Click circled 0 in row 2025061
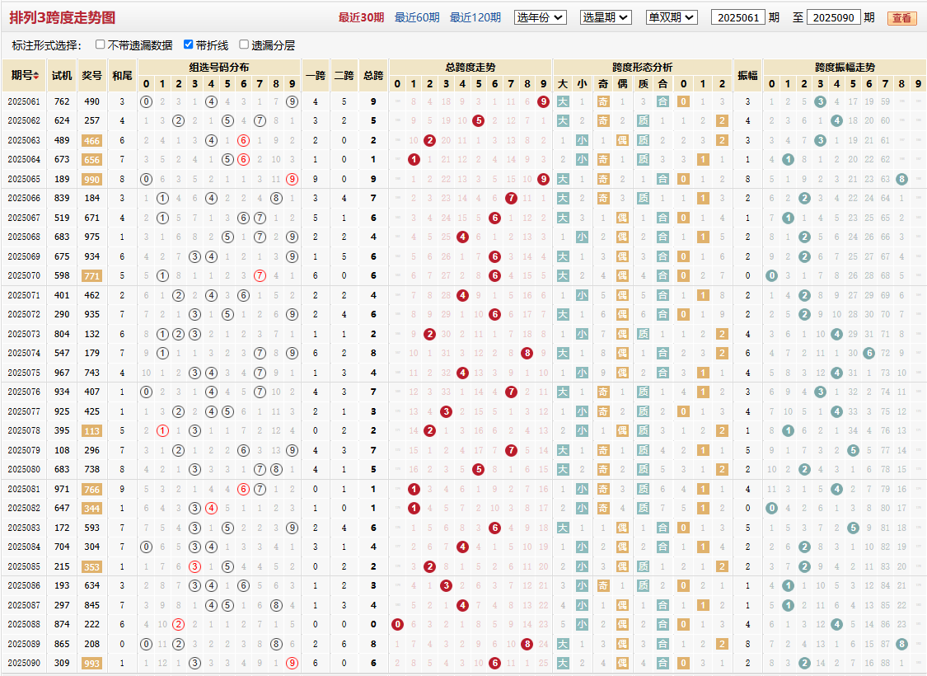 [146, 101]
